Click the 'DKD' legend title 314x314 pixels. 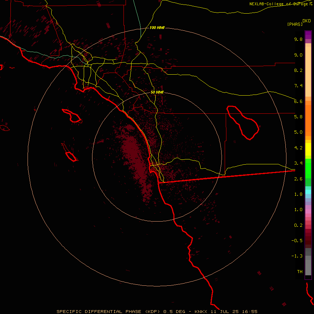click(307, 21)
